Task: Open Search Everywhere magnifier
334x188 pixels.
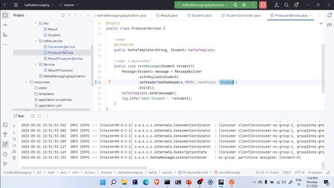Action: tap(287, 5)
